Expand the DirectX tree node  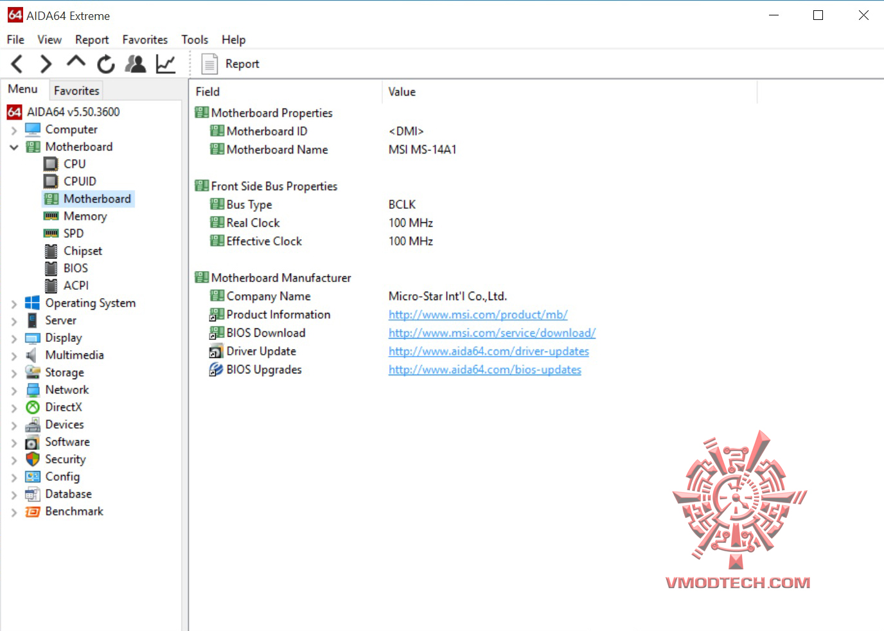13,407
